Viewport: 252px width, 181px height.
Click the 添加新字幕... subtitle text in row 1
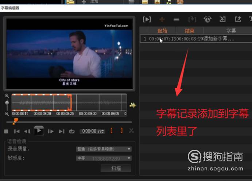click(x=218, y=39)
